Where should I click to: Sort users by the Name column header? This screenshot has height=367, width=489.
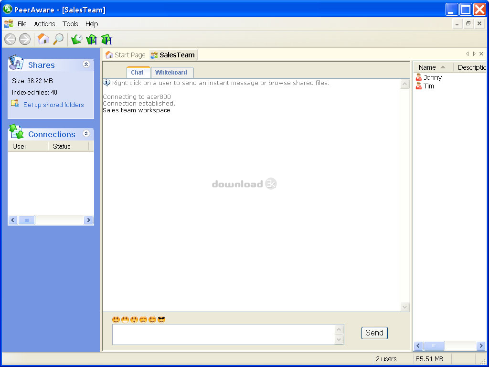tap(427, 67)
